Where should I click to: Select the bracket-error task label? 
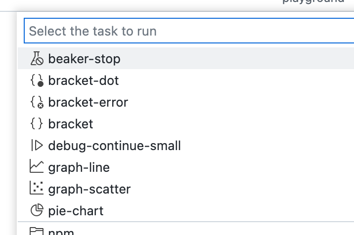[x=88, y=102]
